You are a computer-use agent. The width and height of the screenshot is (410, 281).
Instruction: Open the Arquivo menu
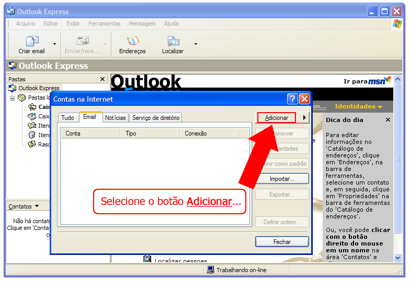[25, 23]
